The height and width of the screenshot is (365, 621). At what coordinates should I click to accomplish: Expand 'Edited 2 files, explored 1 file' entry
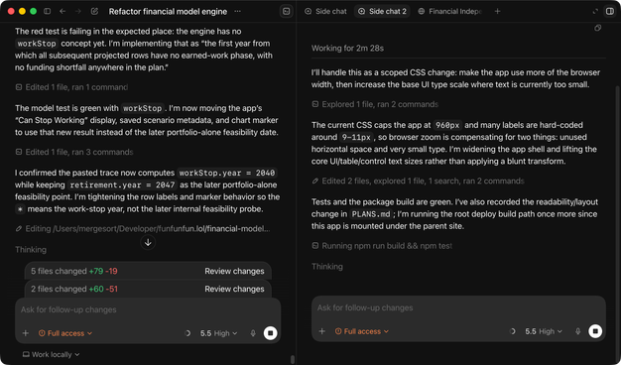coord(419,181)
